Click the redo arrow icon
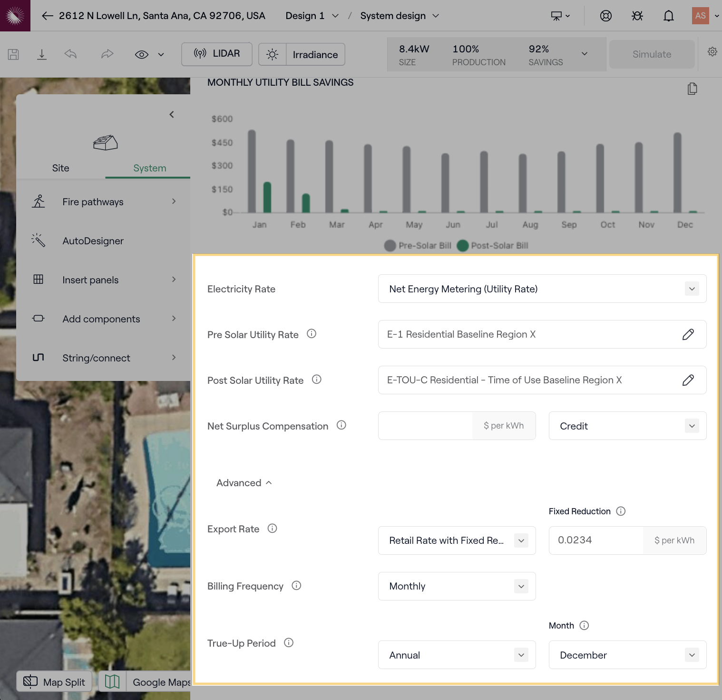The image size is (722, 700). (x=107, y=54)
